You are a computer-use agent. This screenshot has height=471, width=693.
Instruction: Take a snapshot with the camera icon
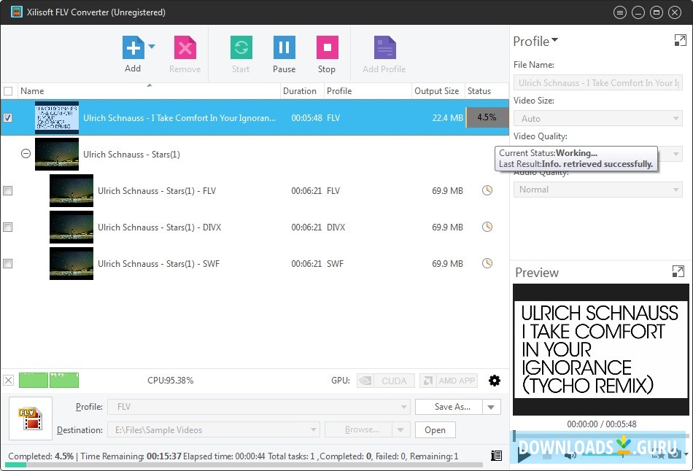pyautogui.click(x=674, y=455)
